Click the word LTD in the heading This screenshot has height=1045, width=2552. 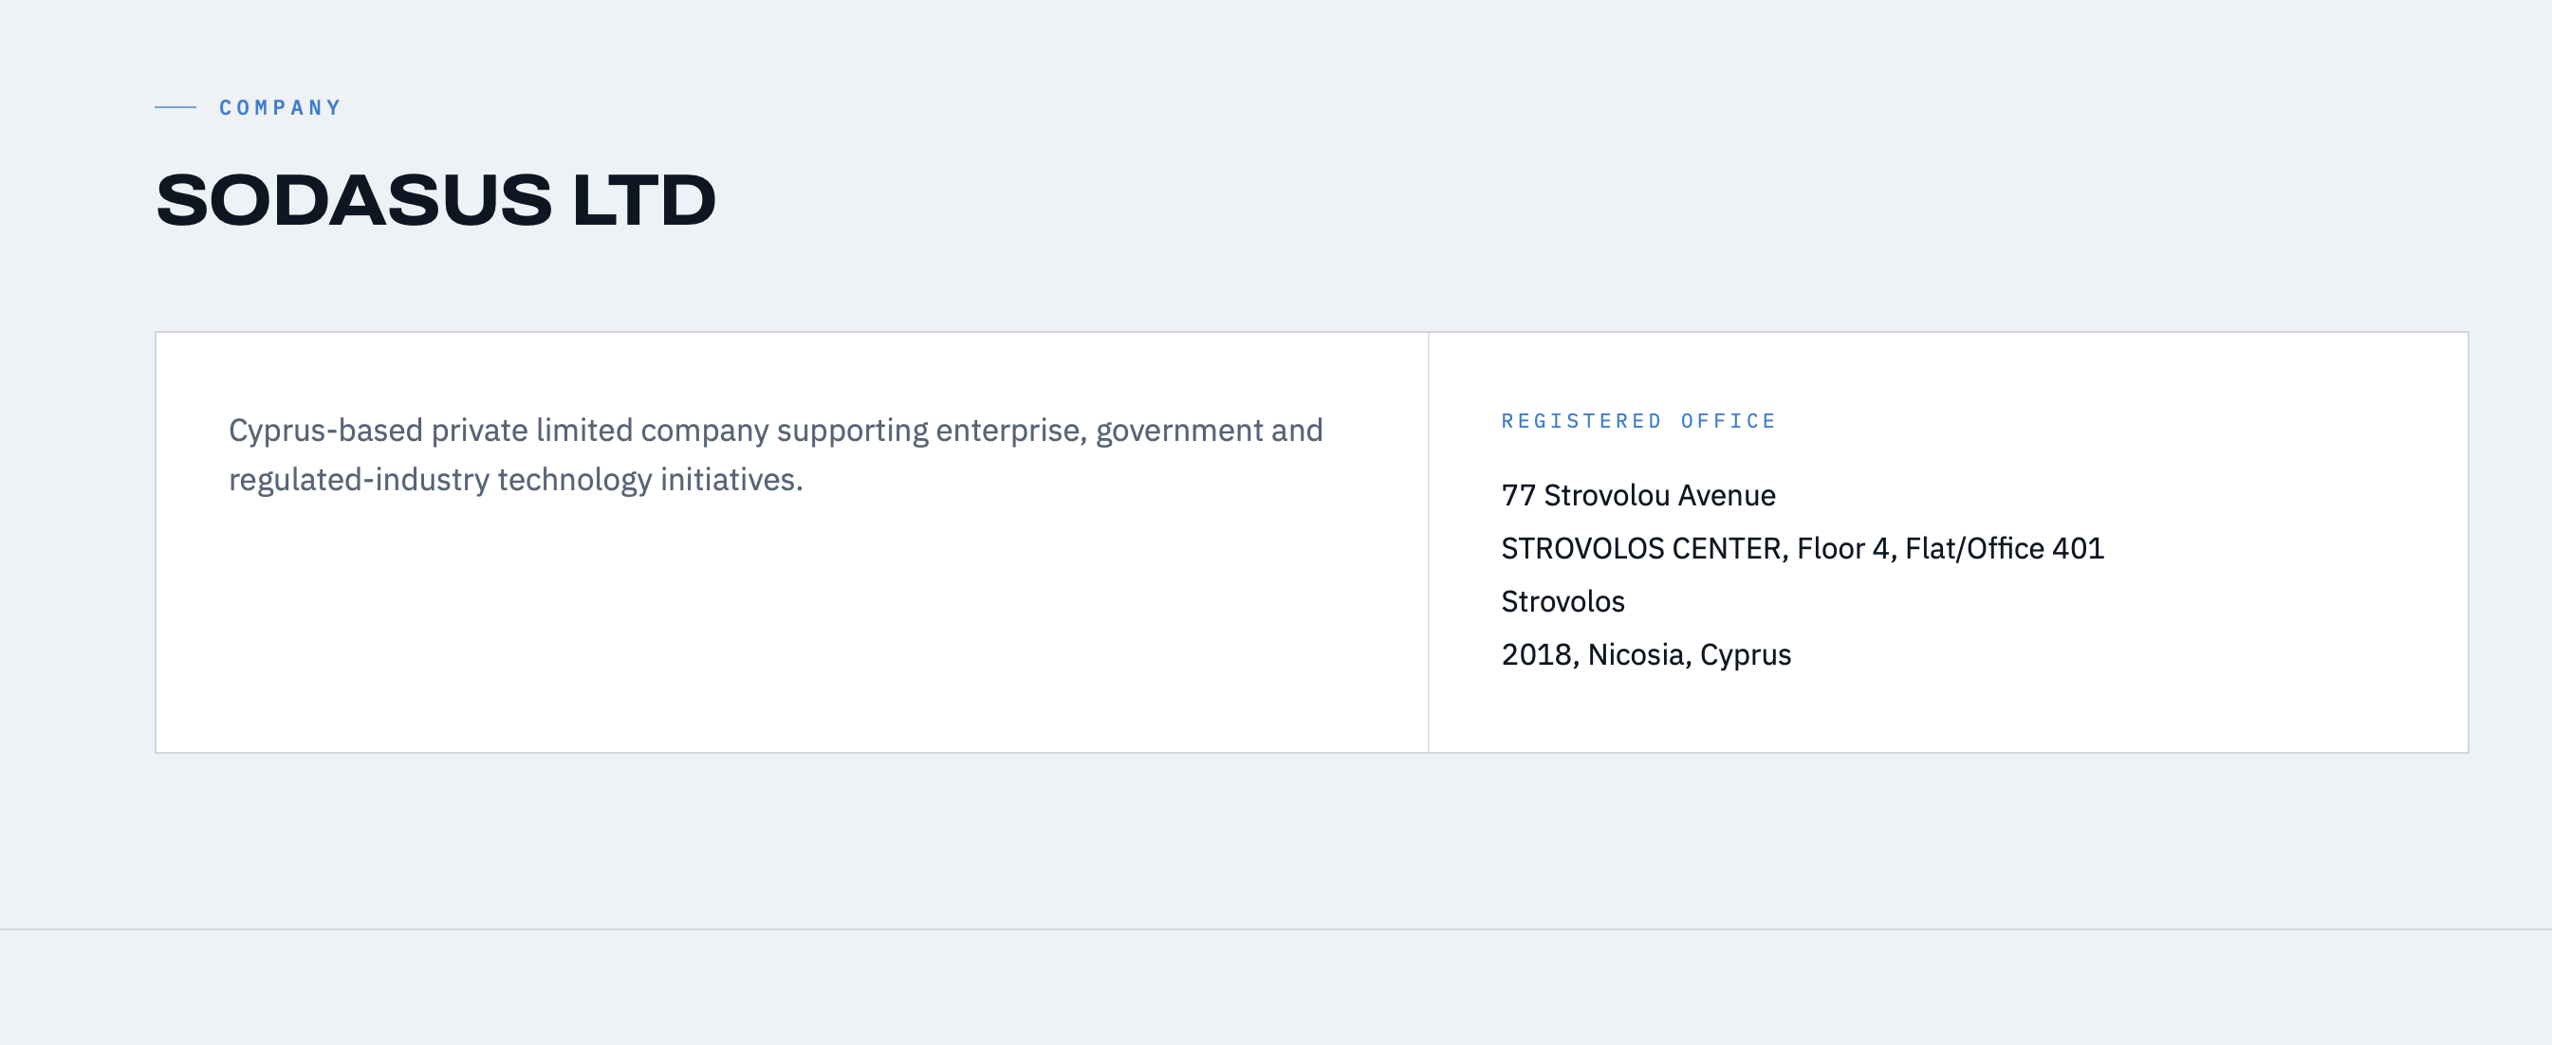644,200
